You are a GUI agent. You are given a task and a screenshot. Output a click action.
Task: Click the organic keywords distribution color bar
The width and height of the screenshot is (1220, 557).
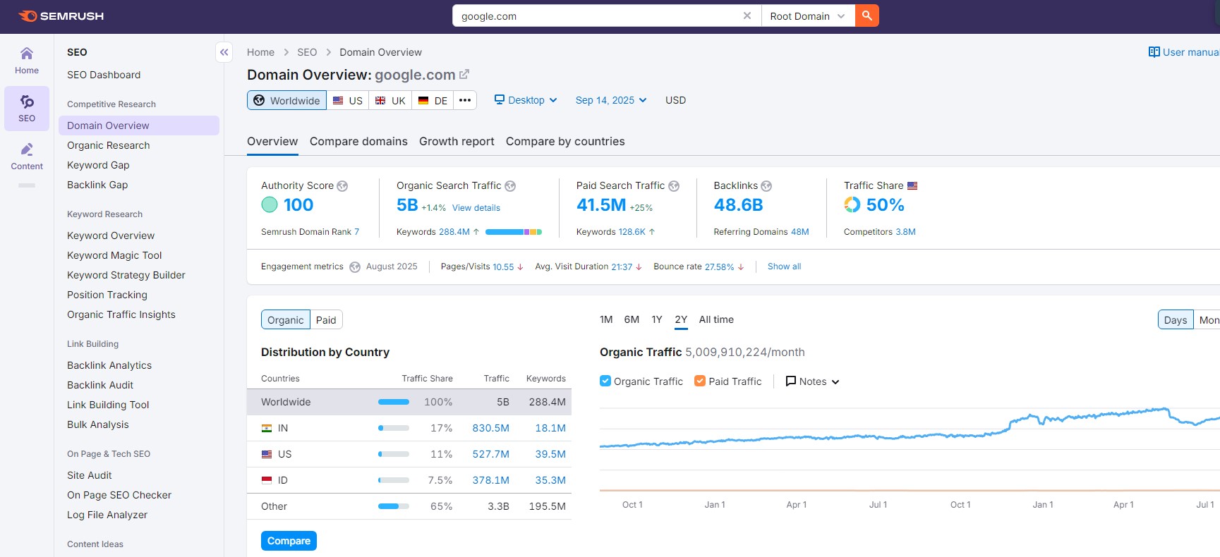pos(513,232)
